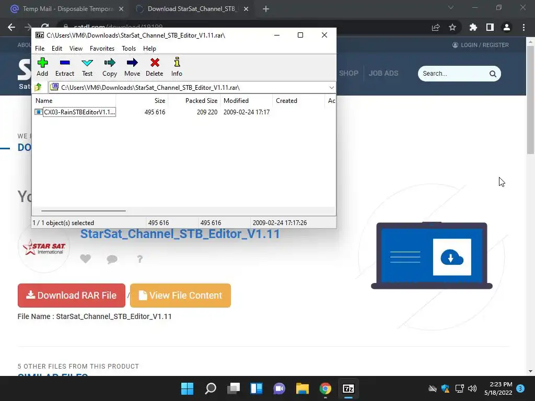
Task: Click the Extract toolbar icon
Action: 65,67
